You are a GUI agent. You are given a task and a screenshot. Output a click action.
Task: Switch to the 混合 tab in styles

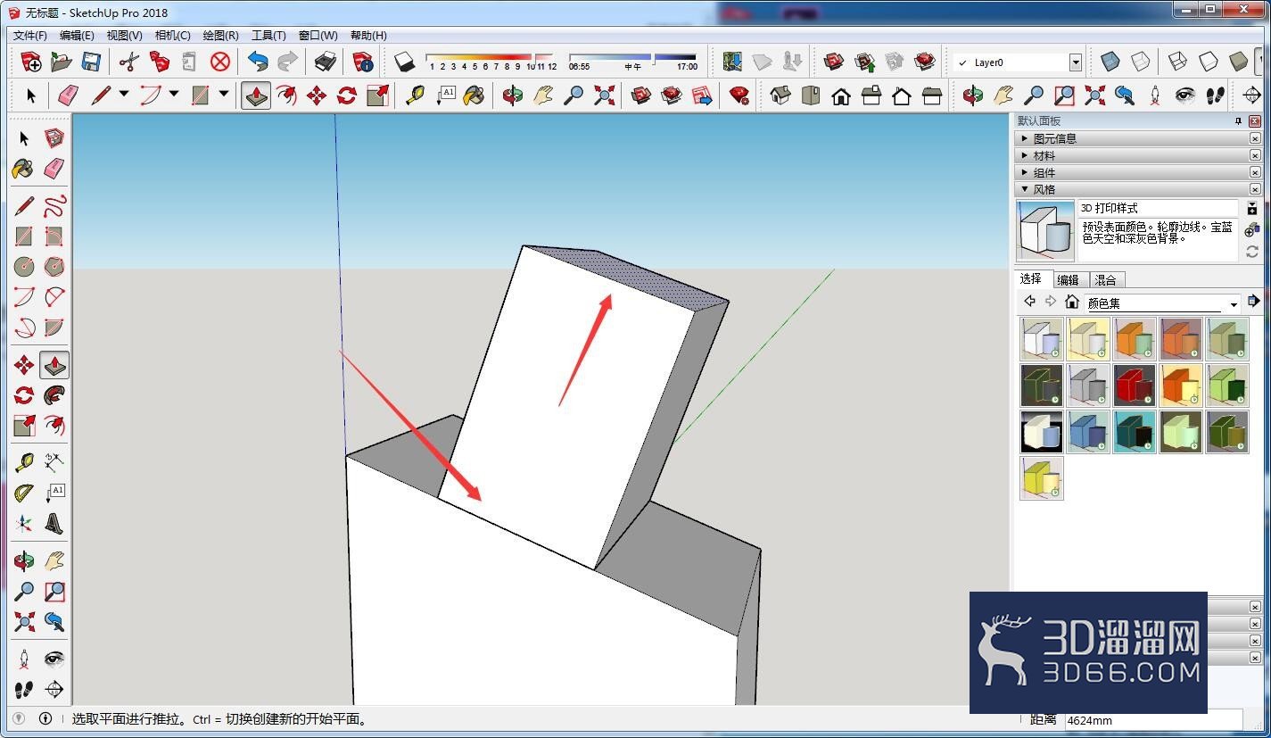[1105, 279]
